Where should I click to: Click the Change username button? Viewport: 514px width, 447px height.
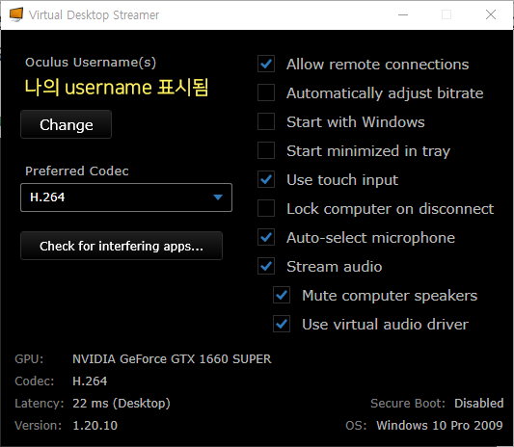67,124
